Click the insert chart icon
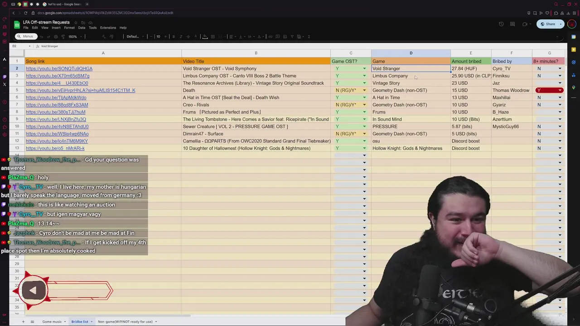The image size is (580, 326). pos(285,36)
